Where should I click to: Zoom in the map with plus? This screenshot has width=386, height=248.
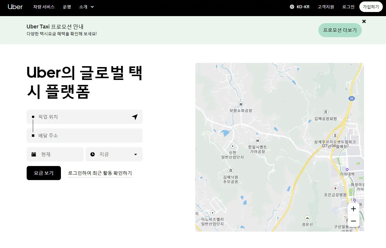(353, 209)
